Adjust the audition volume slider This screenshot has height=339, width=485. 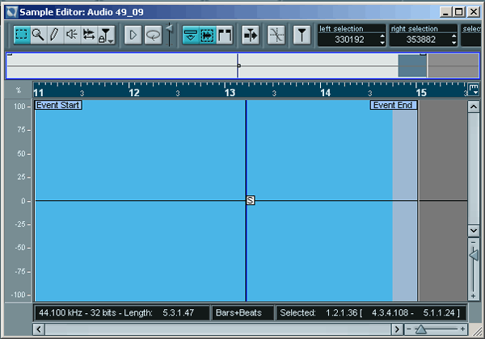coord(169,29)
